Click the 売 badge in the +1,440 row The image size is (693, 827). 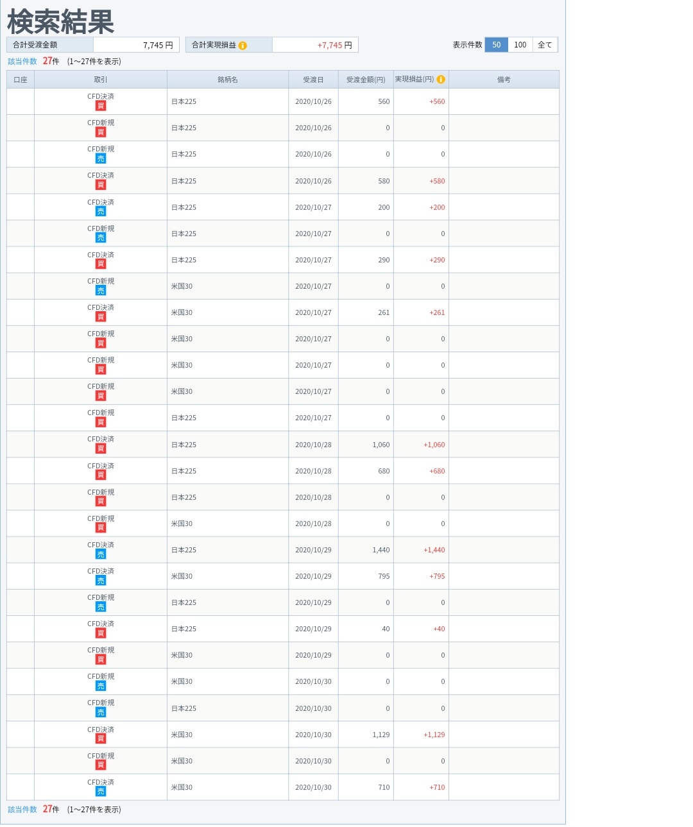[101, 554]
